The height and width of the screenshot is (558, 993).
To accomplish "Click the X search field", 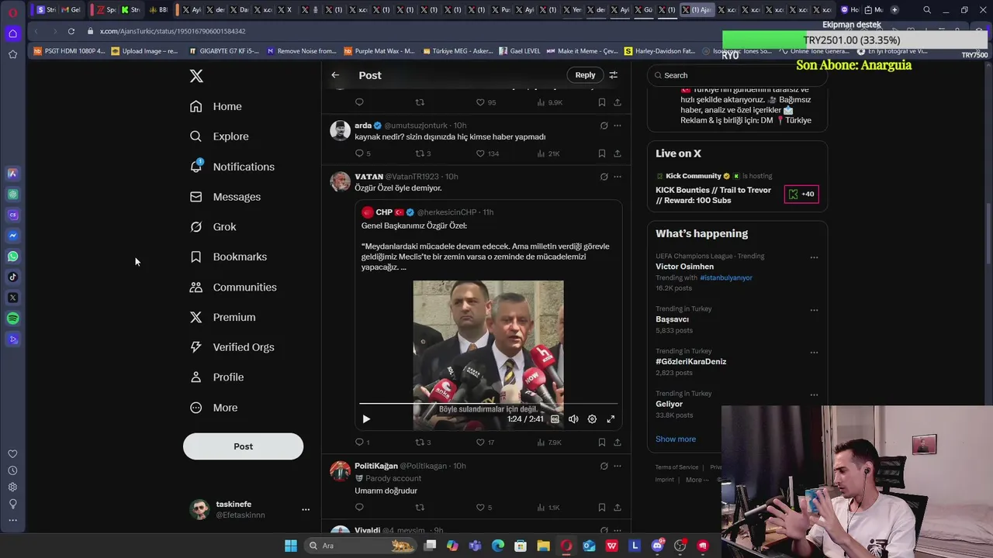I will (x=737, y=75).
